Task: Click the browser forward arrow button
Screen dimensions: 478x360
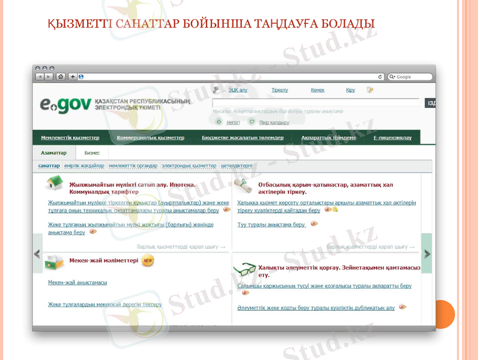Action: coord(49,77)
